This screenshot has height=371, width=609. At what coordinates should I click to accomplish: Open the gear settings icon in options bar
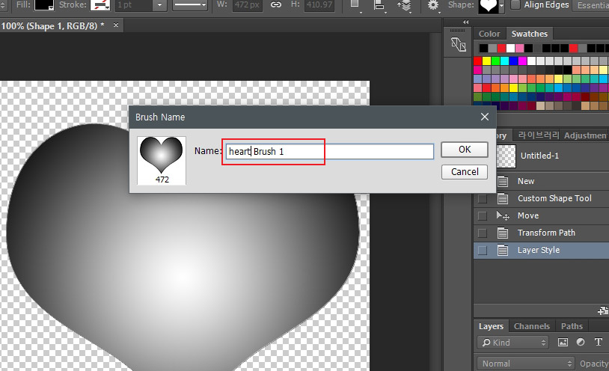pyautogui.click(x=432, y=5)
